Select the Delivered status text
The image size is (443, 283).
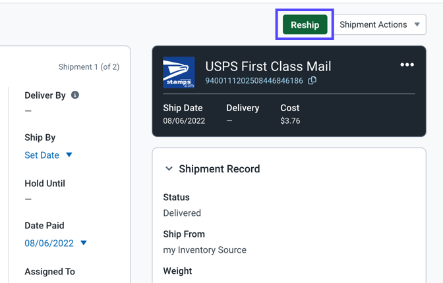[x=182, y=213]
